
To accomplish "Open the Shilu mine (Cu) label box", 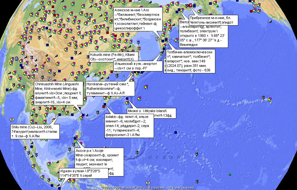I will point(35,132).
